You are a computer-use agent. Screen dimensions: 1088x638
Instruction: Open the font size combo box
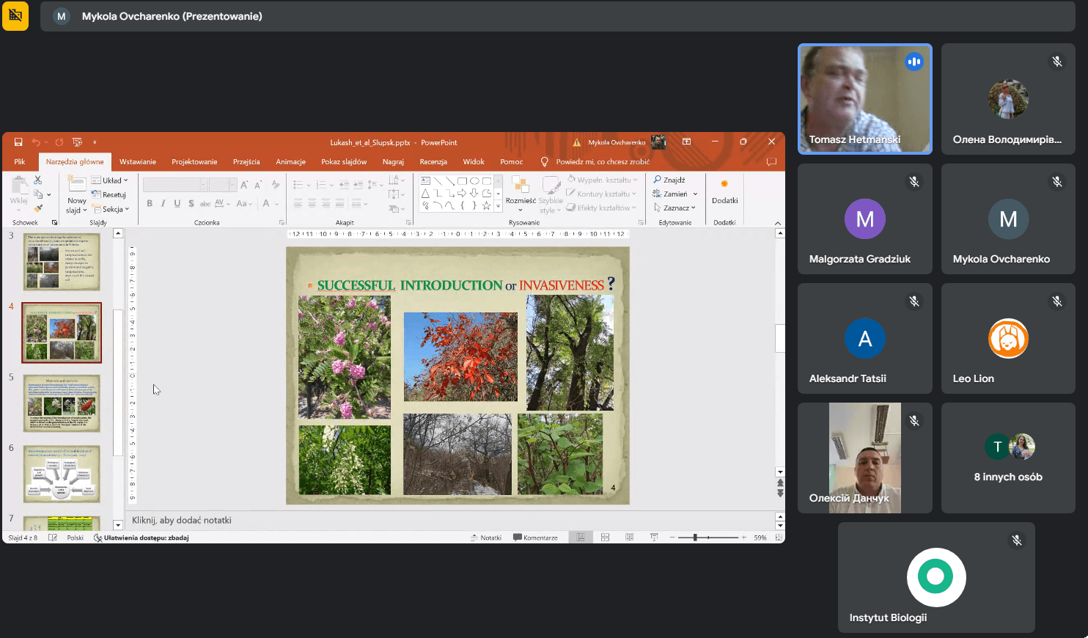click(x=223, y=185)
